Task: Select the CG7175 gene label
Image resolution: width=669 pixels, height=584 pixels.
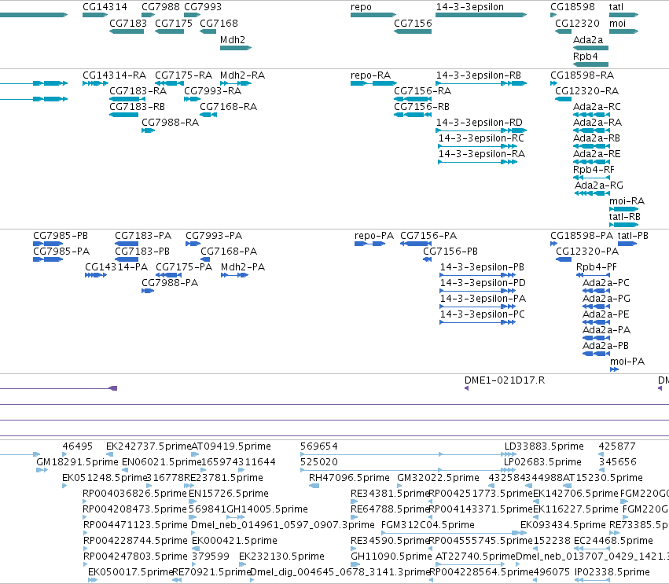Action: [x=174, y=24]
